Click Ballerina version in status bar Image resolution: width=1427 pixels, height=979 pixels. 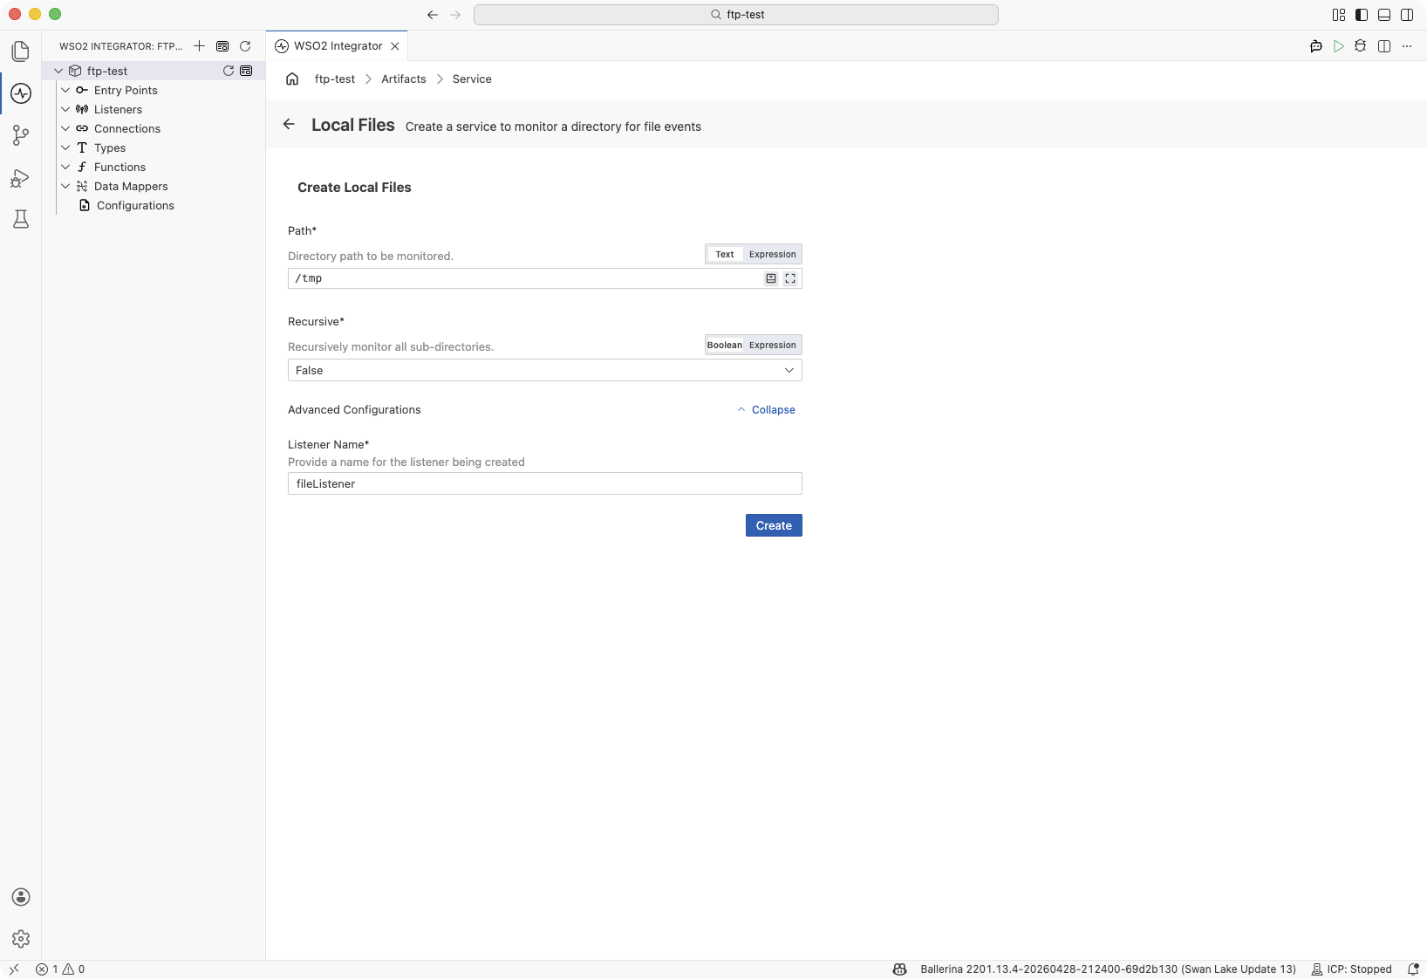[1108, 969]
